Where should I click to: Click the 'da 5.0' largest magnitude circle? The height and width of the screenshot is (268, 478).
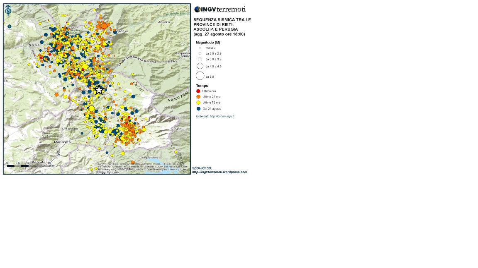tap(200, 76)
